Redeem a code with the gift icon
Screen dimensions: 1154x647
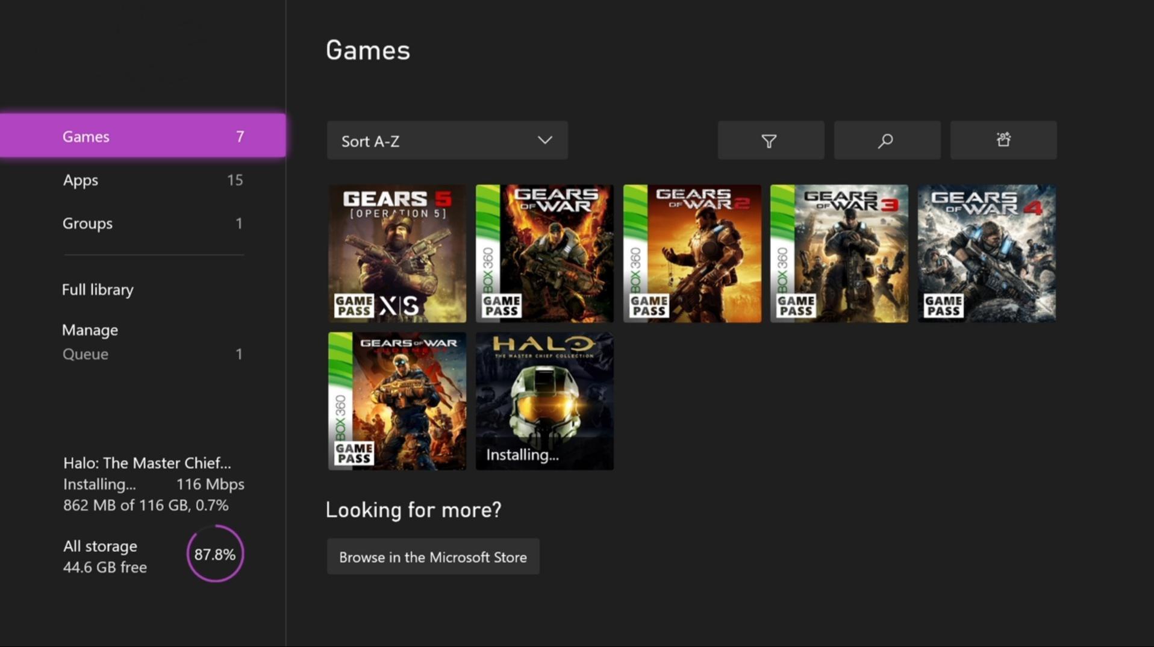pos(1003,140)
